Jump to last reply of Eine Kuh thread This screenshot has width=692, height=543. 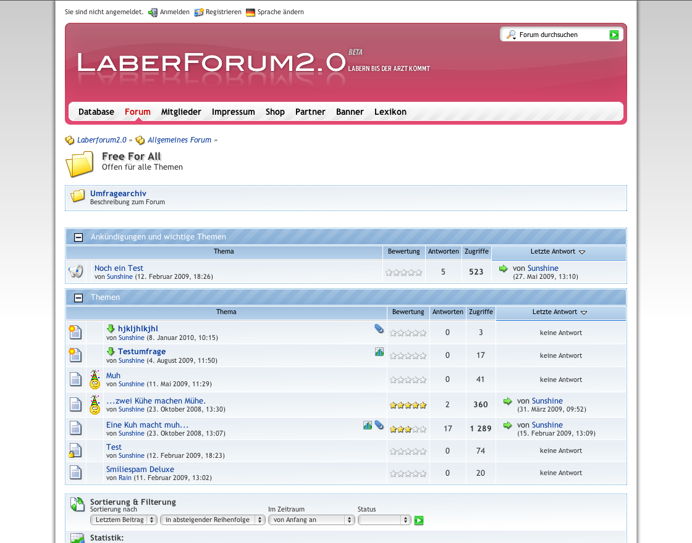pos(508,425)
